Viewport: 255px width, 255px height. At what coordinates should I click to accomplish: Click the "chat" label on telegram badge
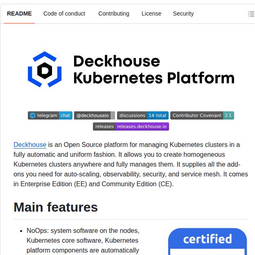[65, 115]
